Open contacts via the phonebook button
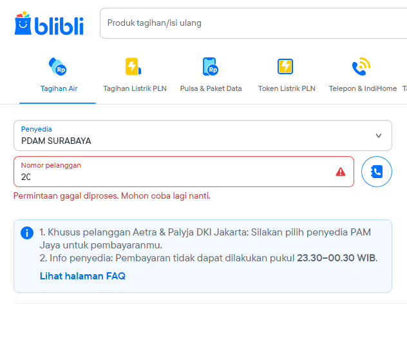 [377, 172]
